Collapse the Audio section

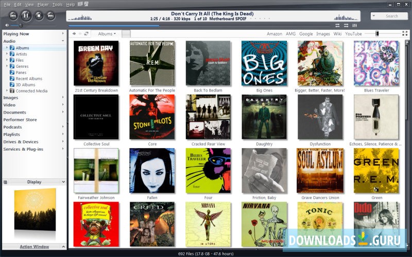(x=63, y=41)
